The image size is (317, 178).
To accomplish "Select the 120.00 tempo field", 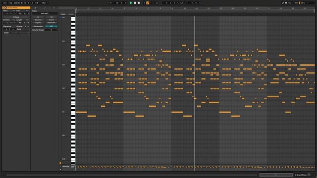I will pyautogui.click(x=16, y=3).
